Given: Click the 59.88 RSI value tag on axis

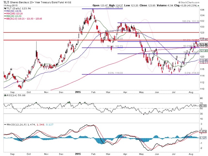Looking at the screenshot, I should pyautogui.click(x=204, y=106).
